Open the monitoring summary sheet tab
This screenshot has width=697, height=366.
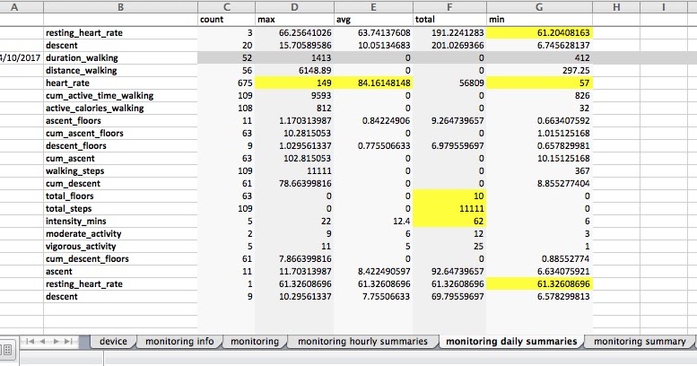click(640, 341)
